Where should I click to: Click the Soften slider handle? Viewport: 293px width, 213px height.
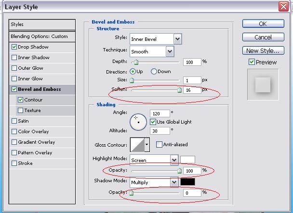click(179, 90)
